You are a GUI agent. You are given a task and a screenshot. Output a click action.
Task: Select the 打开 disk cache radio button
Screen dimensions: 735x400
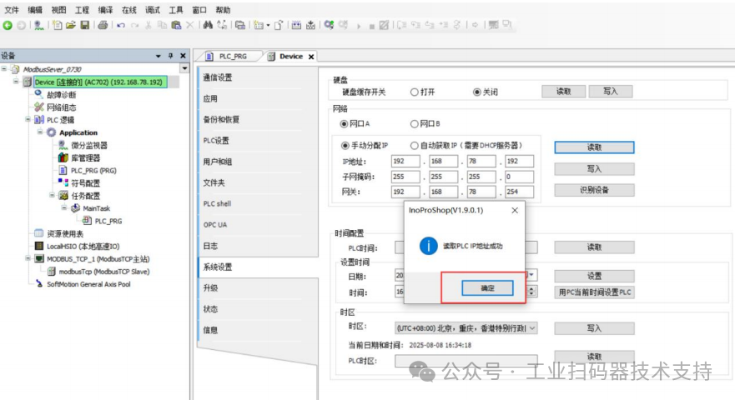tap(415, 92)
